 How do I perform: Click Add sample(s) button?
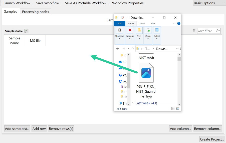point(17,128)
